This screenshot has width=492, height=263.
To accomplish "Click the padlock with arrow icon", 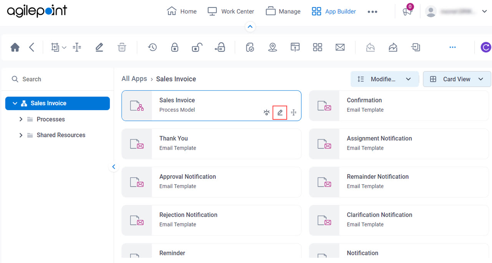I will (x=220, y=47).
